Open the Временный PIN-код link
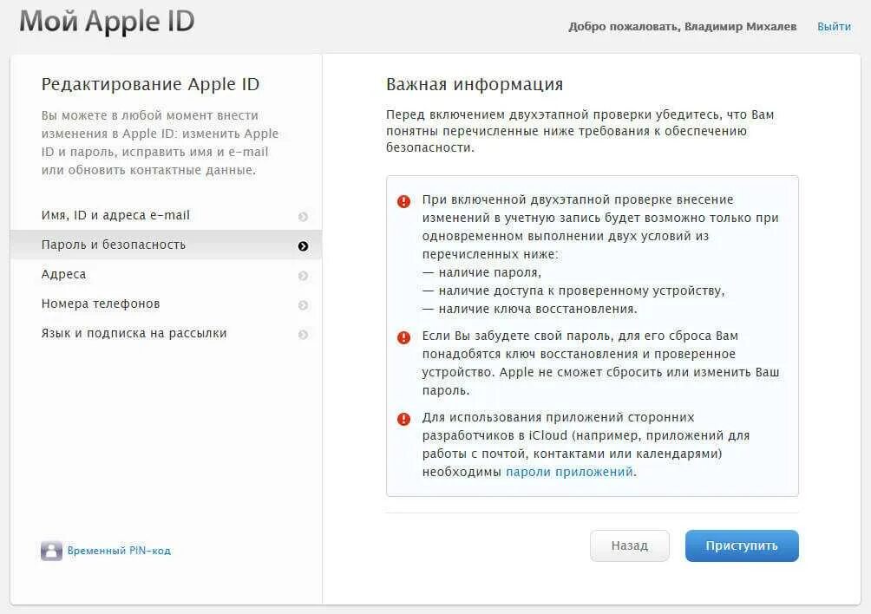The width and height of the screenshot is (871, 614). tap(119, 551)
